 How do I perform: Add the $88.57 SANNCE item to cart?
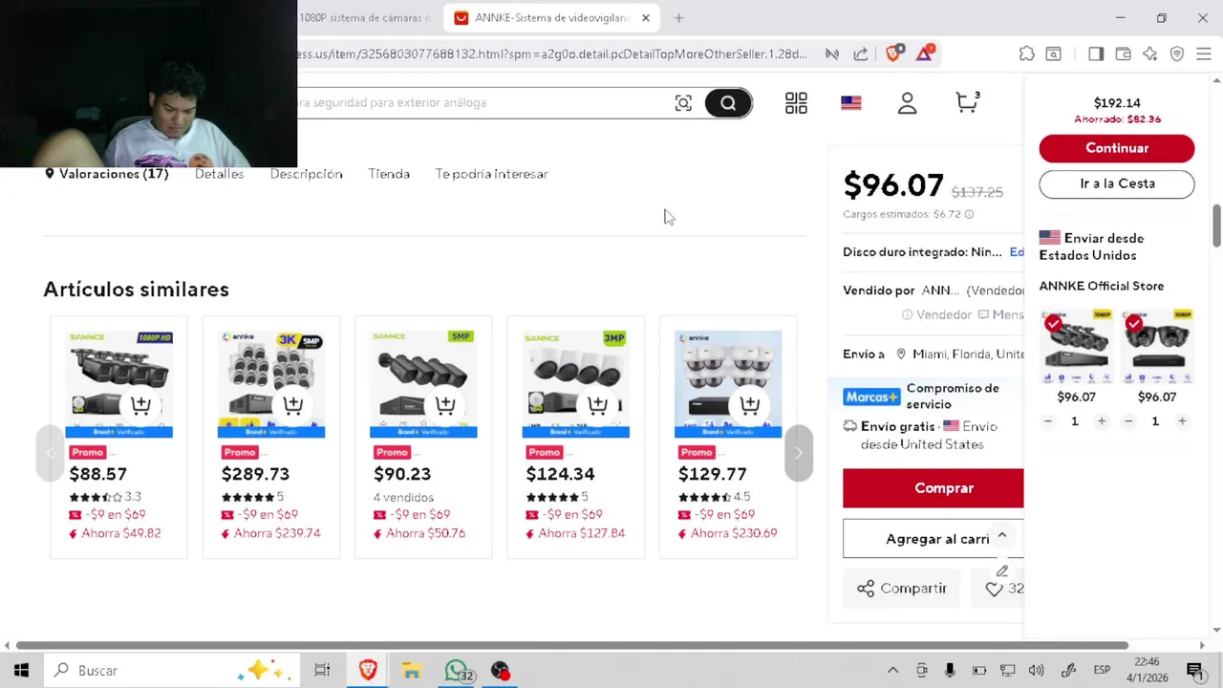(140, 405)
